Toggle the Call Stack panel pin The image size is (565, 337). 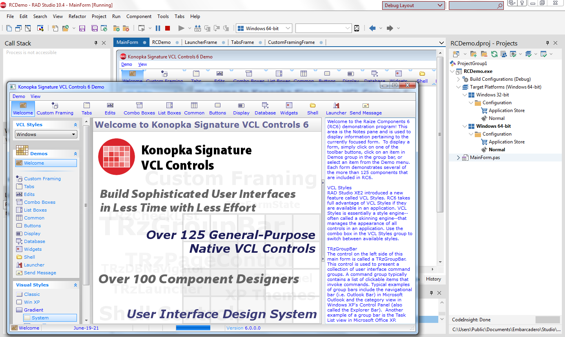[x=96, y=43]
